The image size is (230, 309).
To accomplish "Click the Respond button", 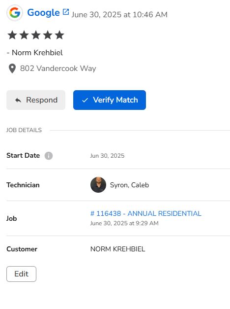I will (36, 100).
